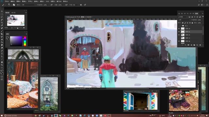Select the Healing Brush tool
Viewport: 209px width, 117px height.
2,28
